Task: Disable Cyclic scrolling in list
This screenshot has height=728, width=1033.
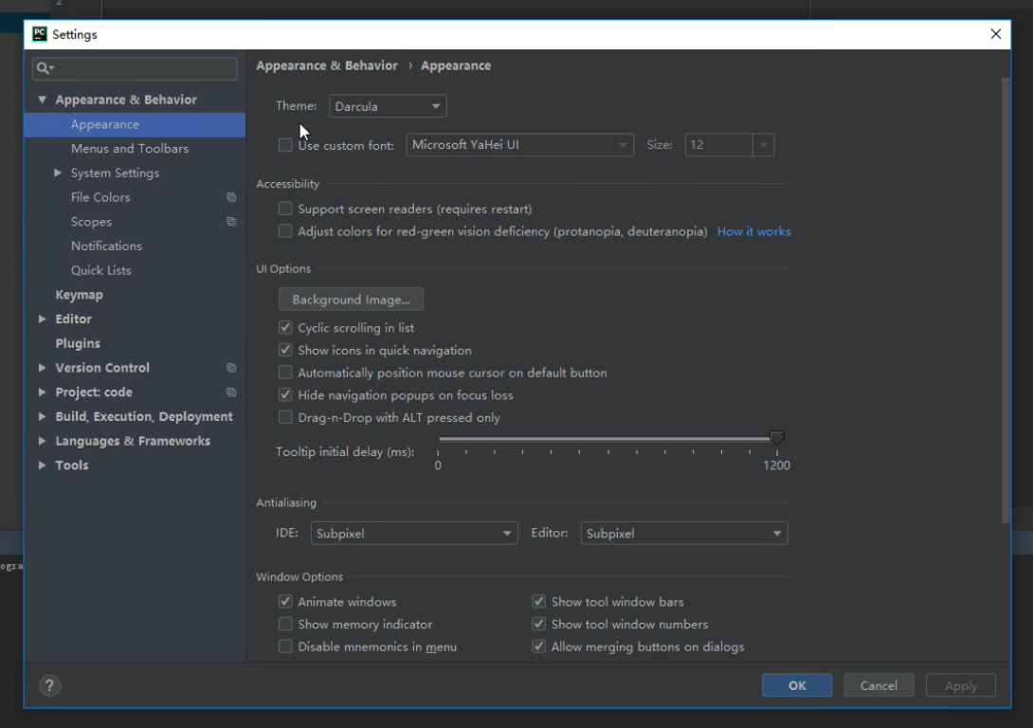Action: pos(285,327)
